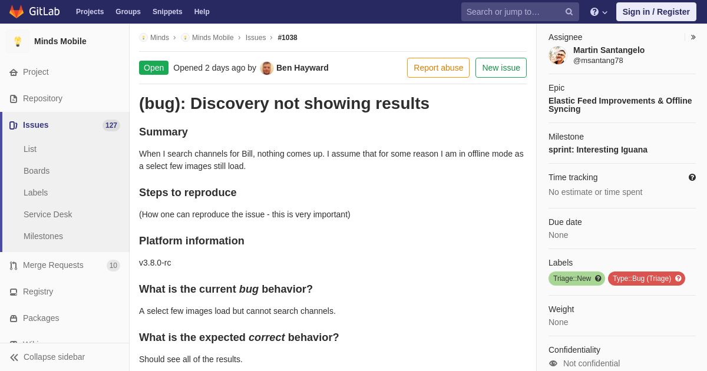Click the New issue button
Viewport: 707px width, 371px height.
pos(501,68)
